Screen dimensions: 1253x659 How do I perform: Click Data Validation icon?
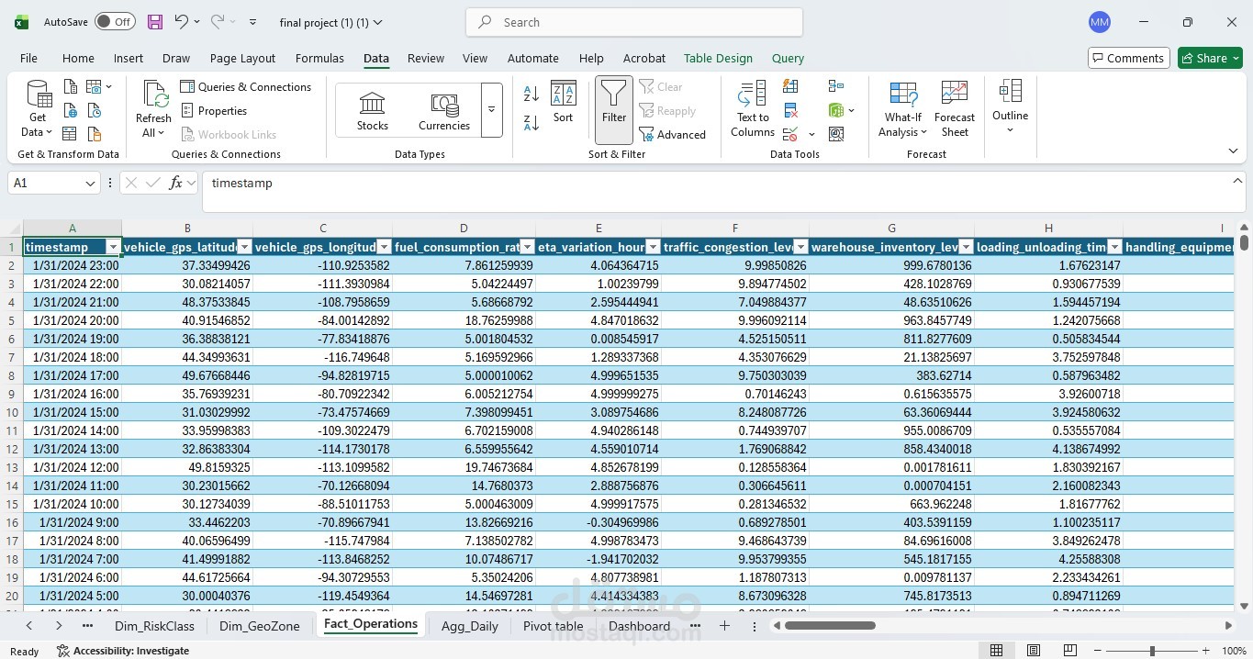coord(790,134)
